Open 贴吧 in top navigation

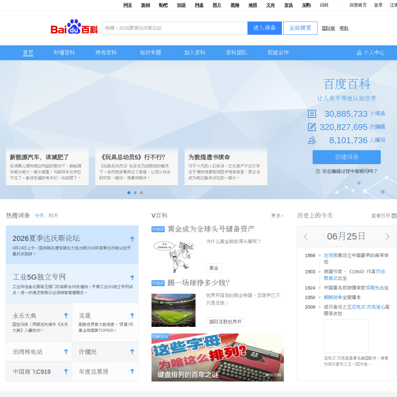tap(163, 5)
